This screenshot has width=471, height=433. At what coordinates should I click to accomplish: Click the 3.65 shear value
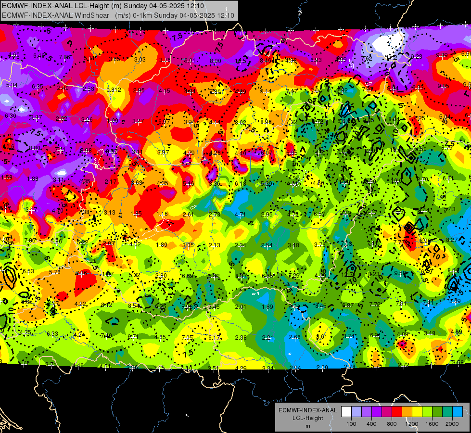(x=114, y=59)
